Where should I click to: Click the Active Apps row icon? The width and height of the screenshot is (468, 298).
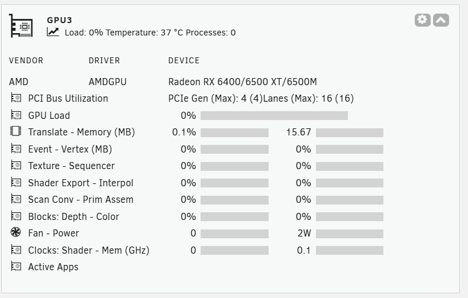16,266
